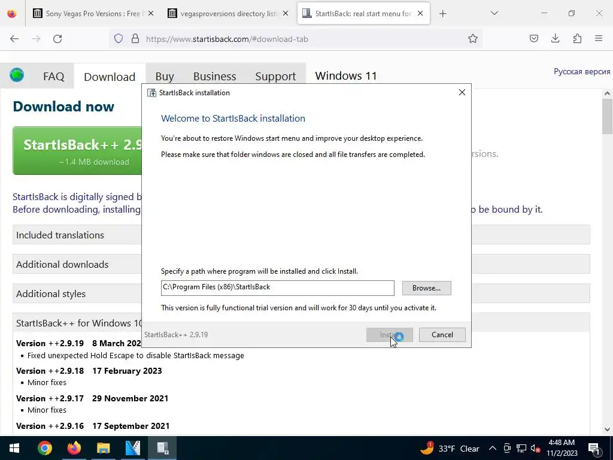Open the Vegas Pro taskbar icon

[133, 448]
